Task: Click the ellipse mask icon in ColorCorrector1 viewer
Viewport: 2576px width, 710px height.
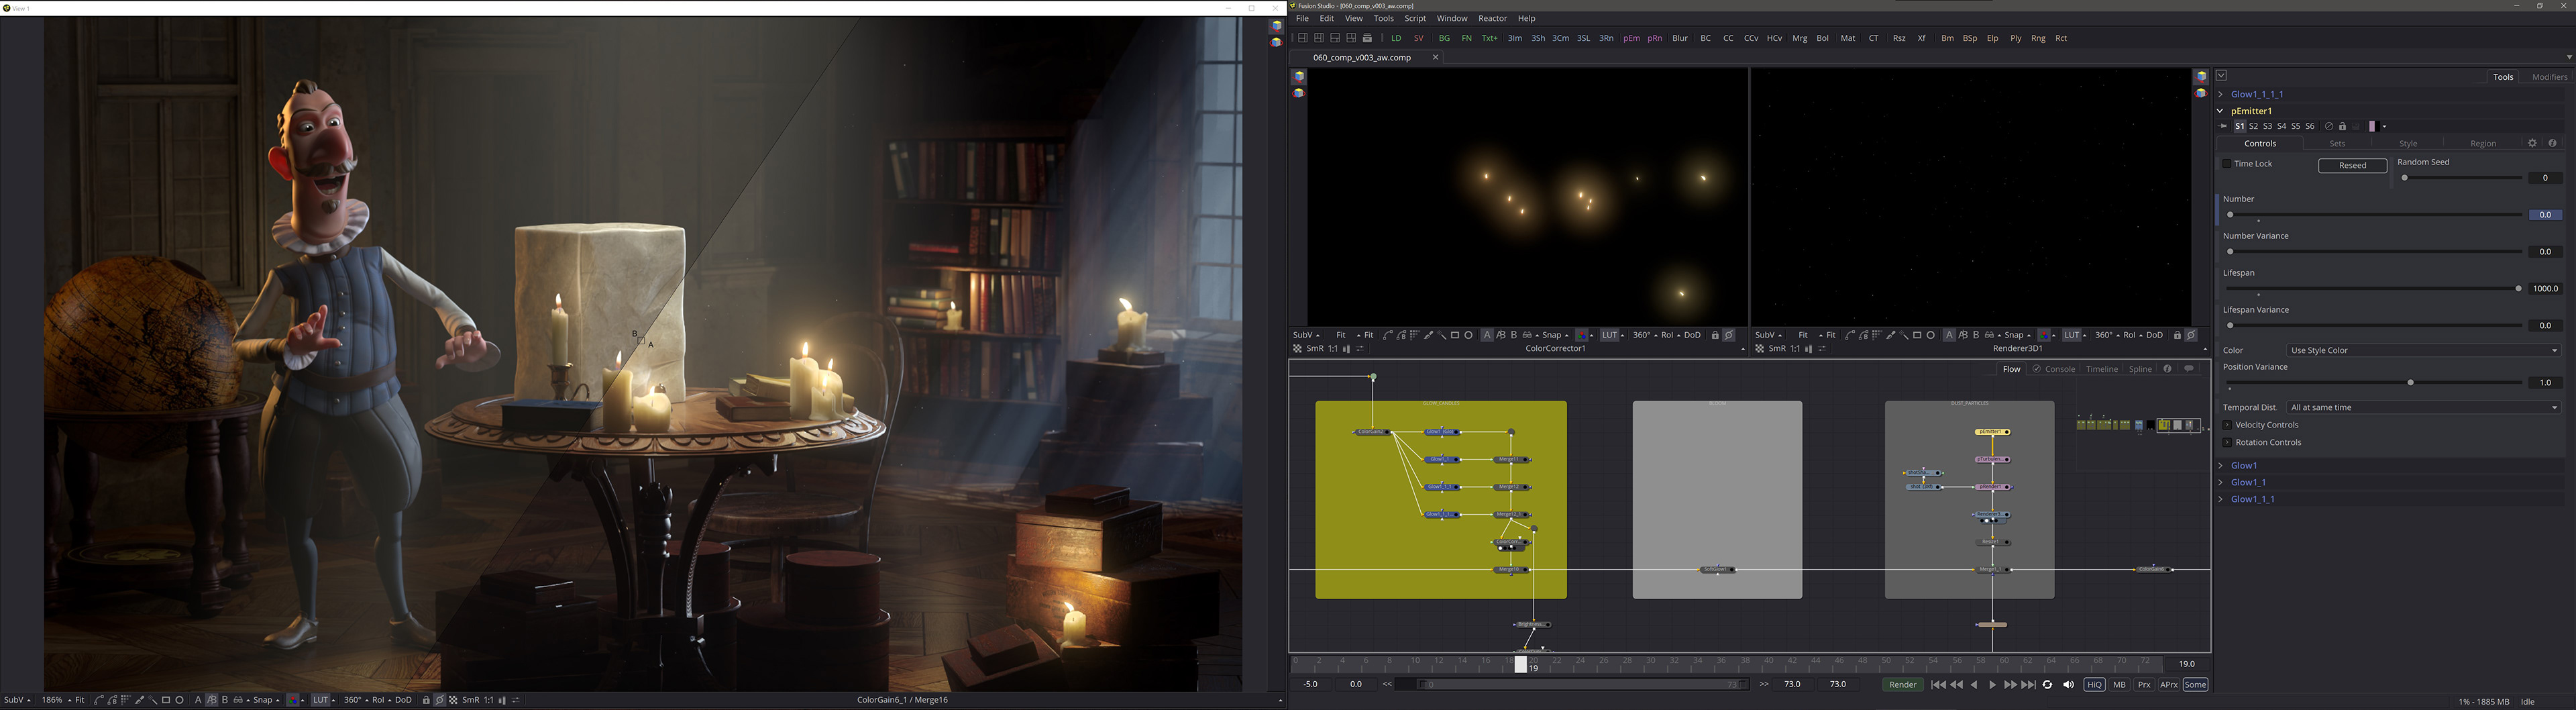Action: [1468, 335]
